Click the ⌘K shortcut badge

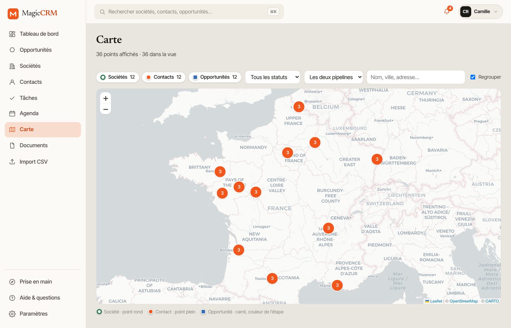pos(273,12)
